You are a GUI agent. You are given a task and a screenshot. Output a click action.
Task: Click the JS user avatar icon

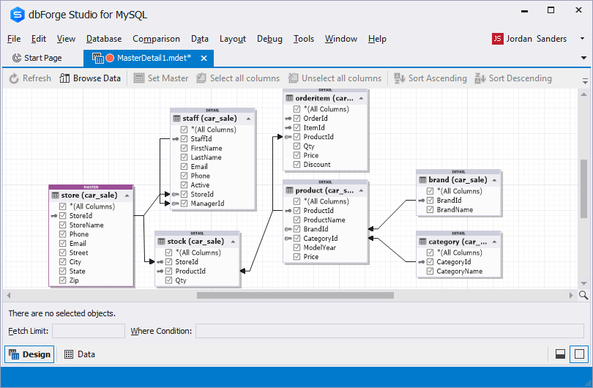pyautogui.click(x=497, y=39)
